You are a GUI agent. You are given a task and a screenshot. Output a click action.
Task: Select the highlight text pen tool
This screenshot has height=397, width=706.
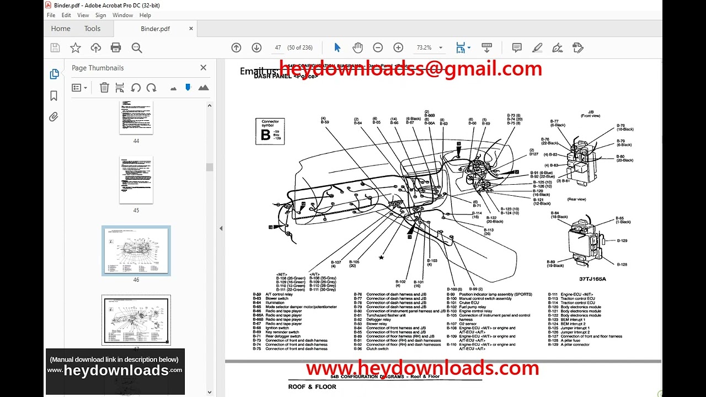pyautogui.click(x=537, y=48)
